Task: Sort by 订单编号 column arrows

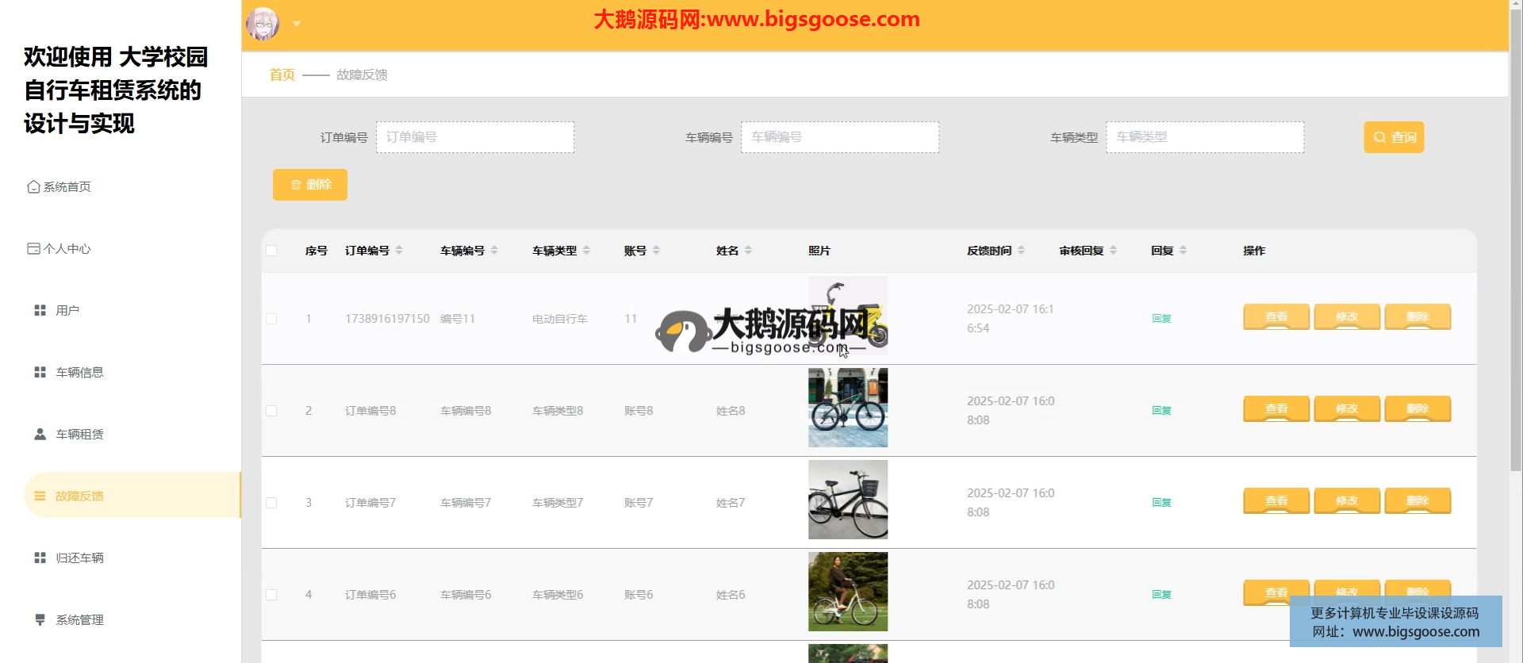Action: pyautogui.click(x=399, y=250)
